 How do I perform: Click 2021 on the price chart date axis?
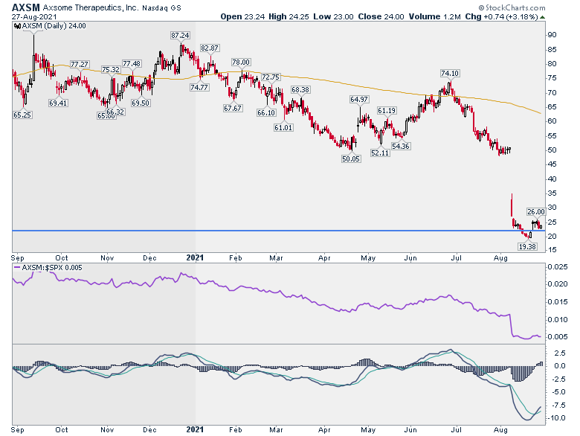pyautogui.click(x=195, y=258)
